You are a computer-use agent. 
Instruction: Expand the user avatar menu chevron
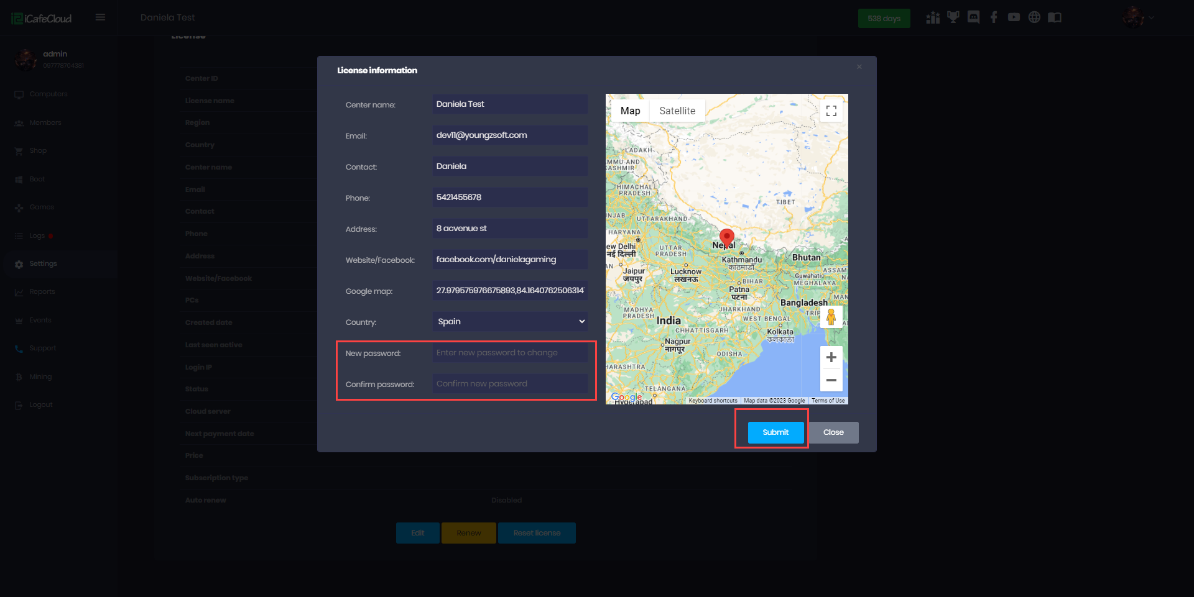point(1152,18)
